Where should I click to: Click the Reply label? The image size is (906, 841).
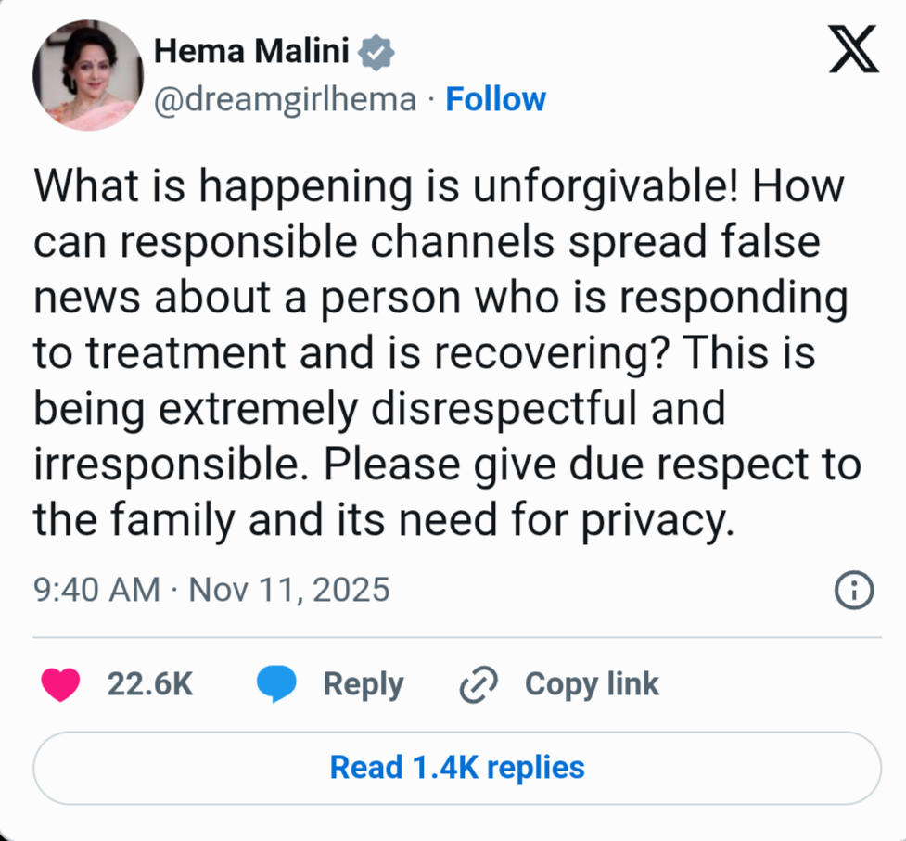pos(363,684)
